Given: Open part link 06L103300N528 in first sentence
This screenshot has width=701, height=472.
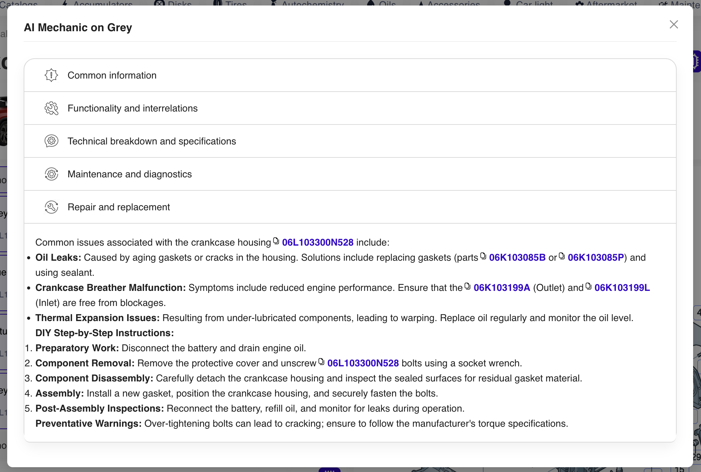Looking at the screenshot, I should (318, 242).
